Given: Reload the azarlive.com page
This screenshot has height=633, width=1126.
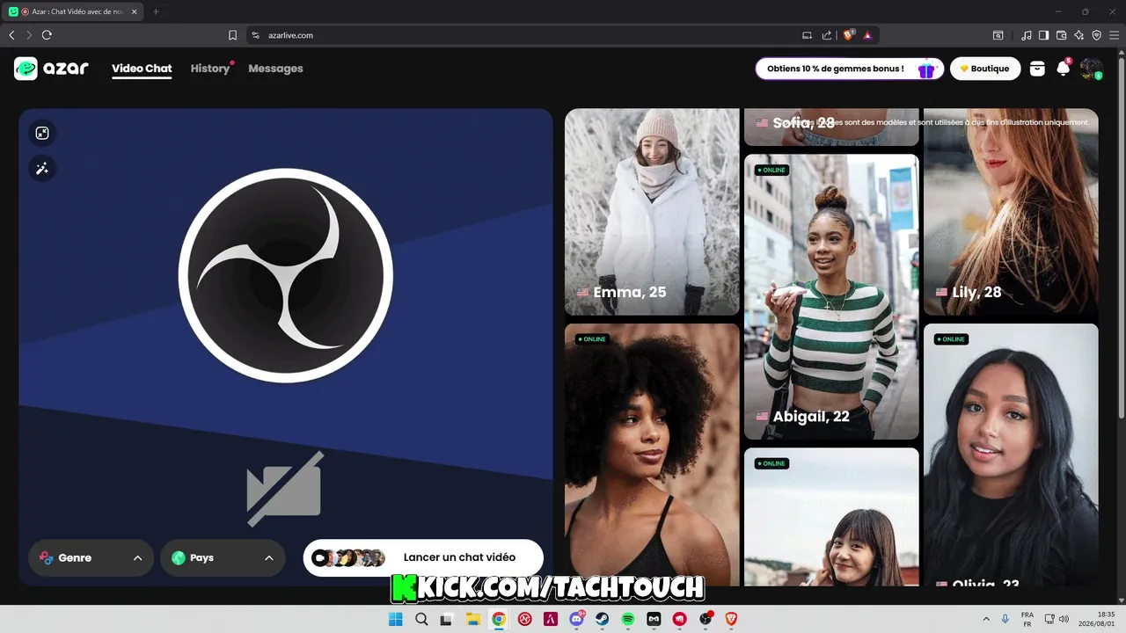Looking at the screenshot, I should [47, 35].
